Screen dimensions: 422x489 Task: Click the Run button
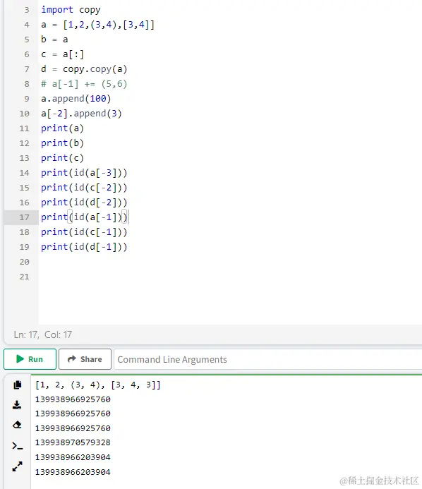click(x=30, y=359)
